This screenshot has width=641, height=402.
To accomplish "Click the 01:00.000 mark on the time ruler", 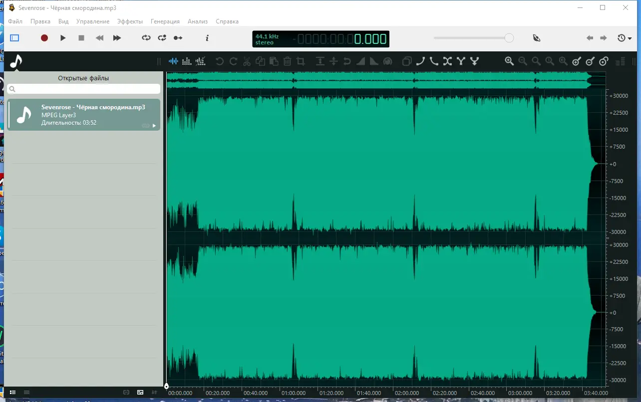I will click(x=294, y=393).
